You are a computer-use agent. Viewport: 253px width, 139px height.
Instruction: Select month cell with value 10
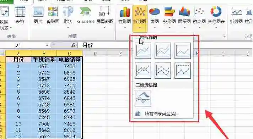tap(18, 124)
